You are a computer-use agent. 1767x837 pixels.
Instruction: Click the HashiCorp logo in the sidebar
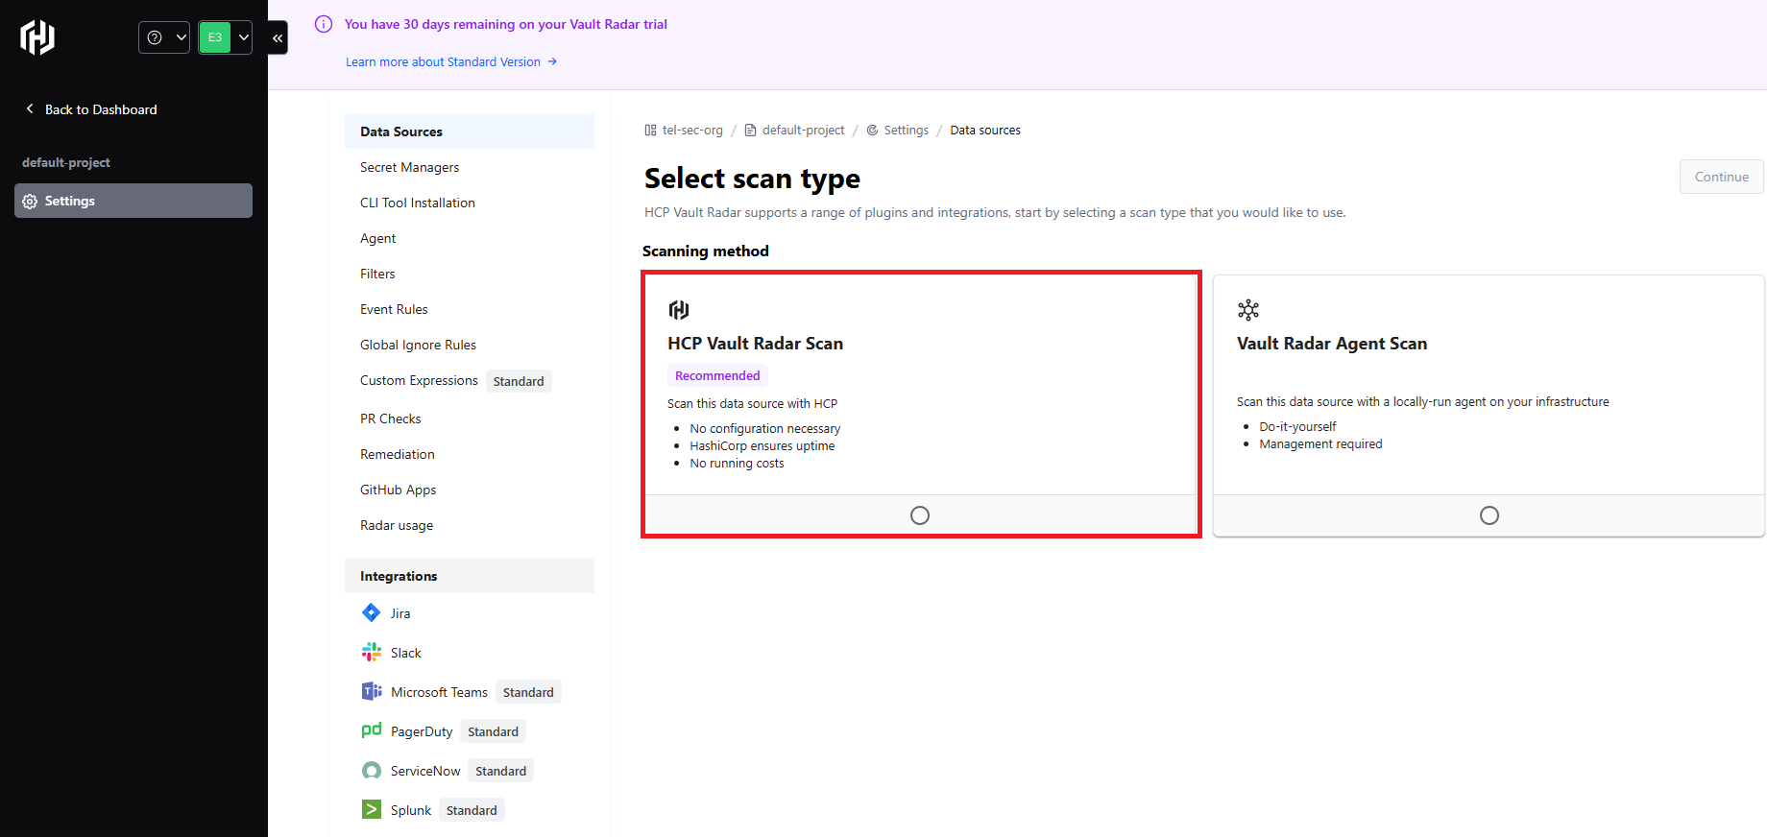click(x=37, y=37)
